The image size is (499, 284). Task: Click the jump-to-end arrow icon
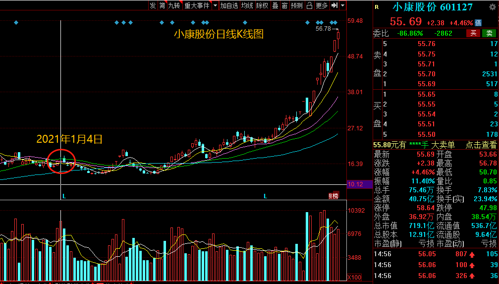[x=334, y=5]
